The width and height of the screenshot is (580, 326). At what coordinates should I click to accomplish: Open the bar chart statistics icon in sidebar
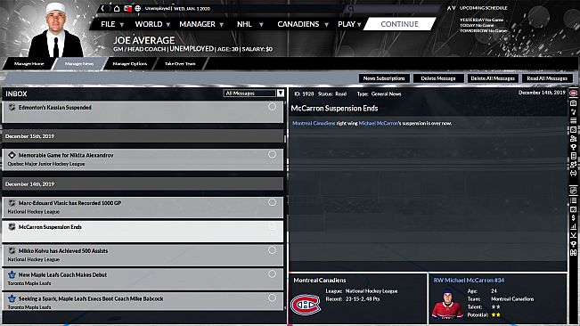(574, 226)
